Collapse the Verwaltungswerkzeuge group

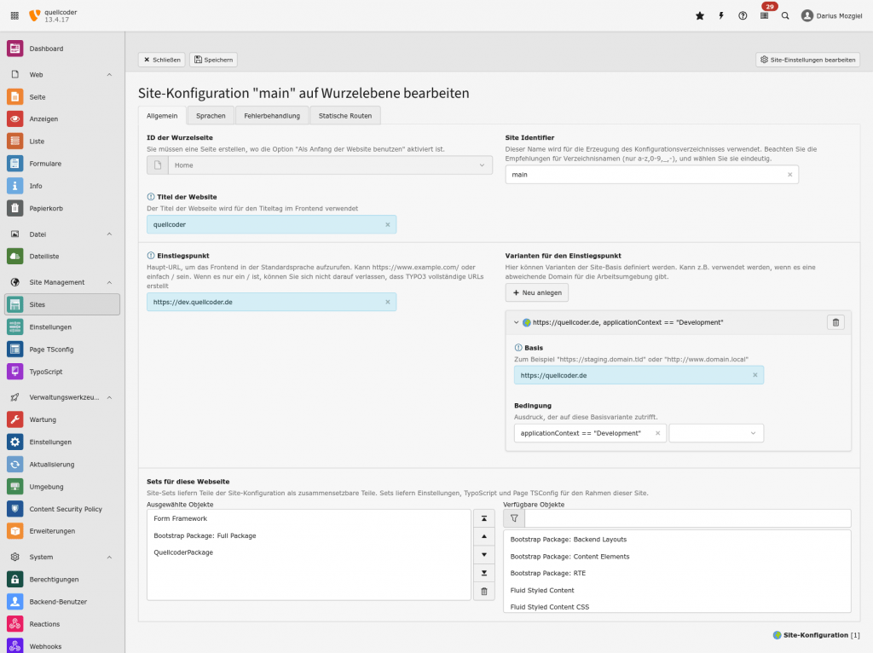62,397
